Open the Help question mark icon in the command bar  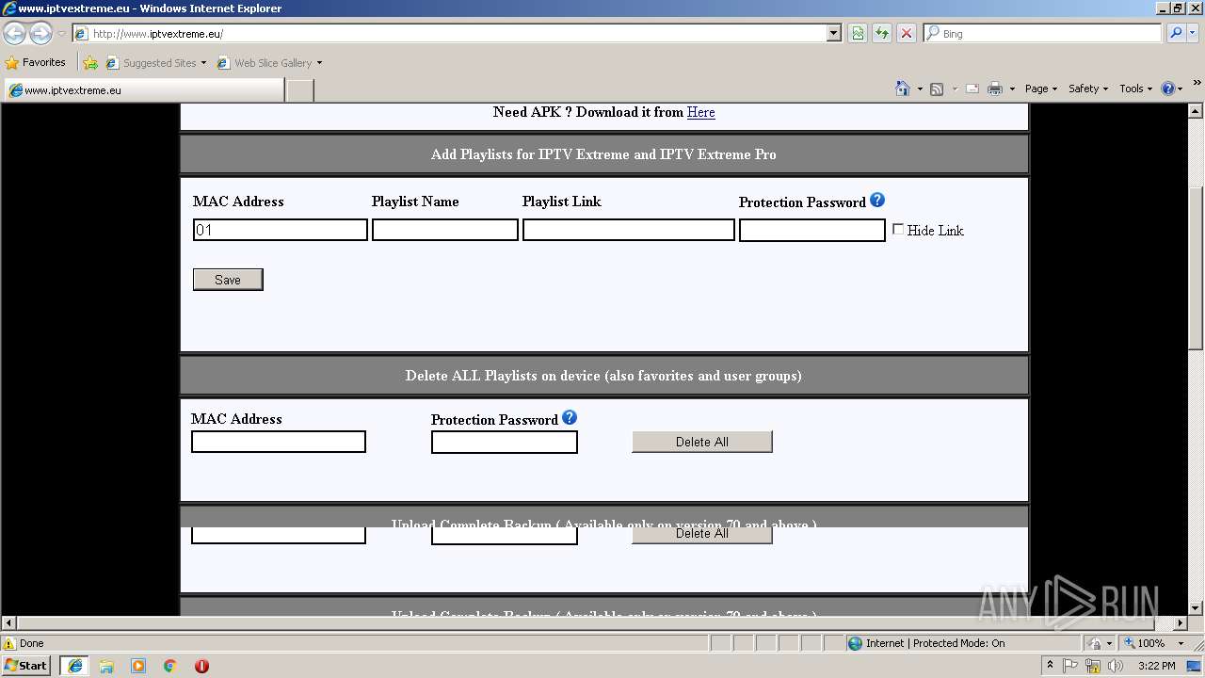[x=1168, y=89]
